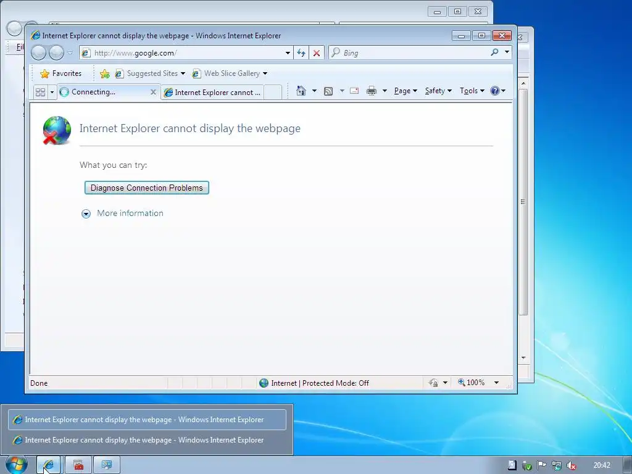Select second Internet Explorer taskbar window entry
The height and width of the screenshot is (474, 632).
pyautogui.click(x=147, y=440)
